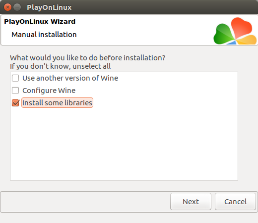Click the 'If you don't know, unselect all' hint
This screenshot has width=258, height=223.
coord(60,66)
